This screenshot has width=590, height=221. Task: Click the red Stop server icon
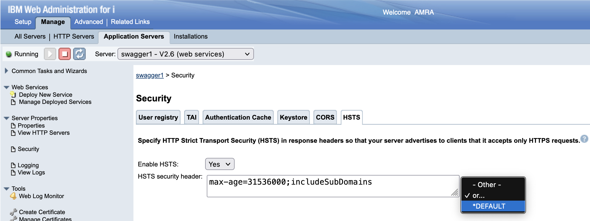[65, 54]
